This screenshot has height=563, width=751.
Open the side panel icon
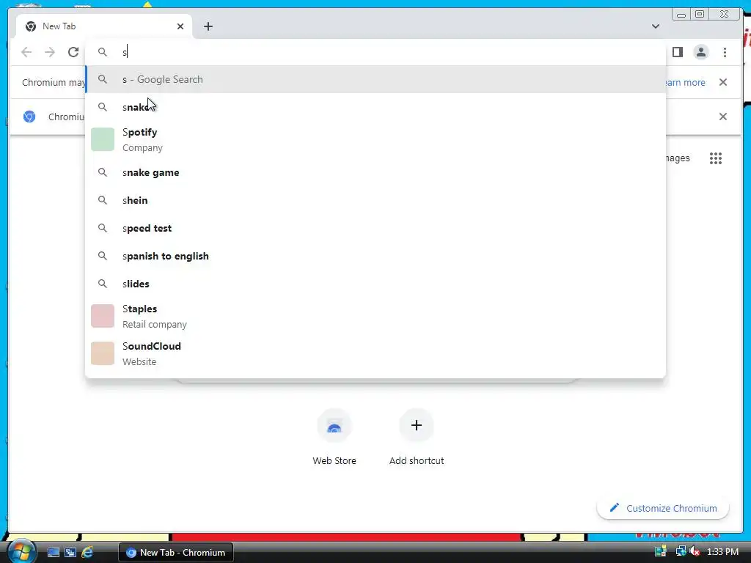tap(677, 52)
